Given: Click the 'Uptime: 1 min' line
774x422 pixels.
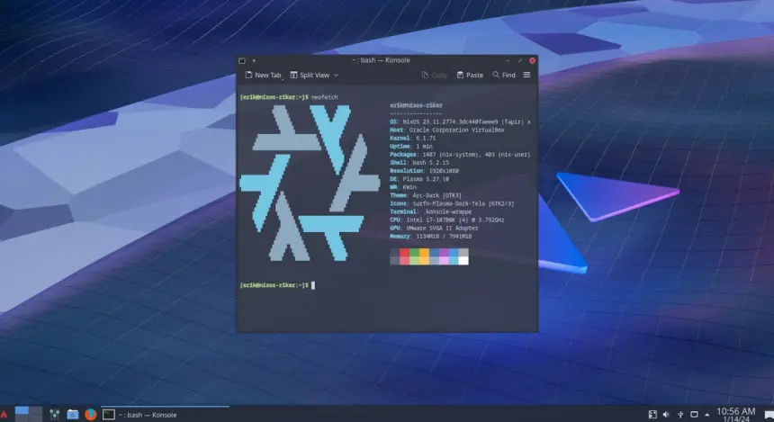Looking at the screenshot, I should [x=411, y=147].
